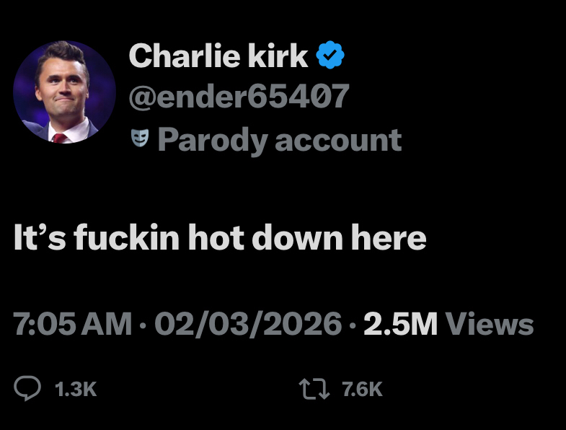
Task: Click the 2.5M view count
Action: pyautogui.click(x=401, y=325)
